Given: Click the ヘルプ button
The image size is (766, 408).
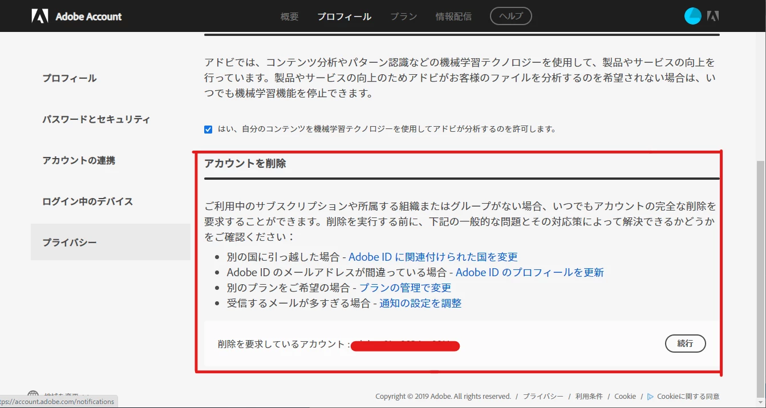Looking at the screenshot, I should point(511,16).
